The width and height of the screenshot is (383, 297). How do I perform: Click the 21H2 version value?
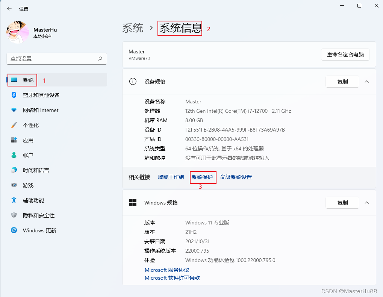[191, 232]
